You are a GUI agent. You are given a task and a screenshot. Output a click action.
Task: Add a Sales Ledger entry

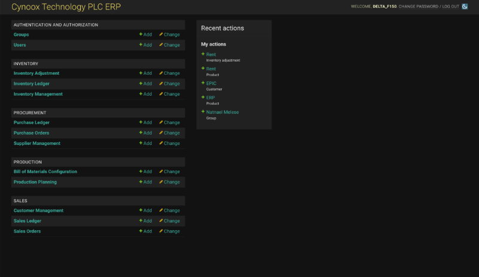click(145, 221)
